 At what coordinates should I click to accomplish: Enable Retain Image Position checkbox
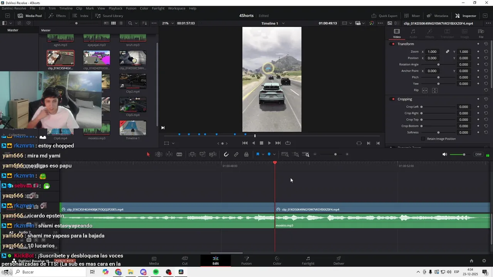click(x=423, y=138)
